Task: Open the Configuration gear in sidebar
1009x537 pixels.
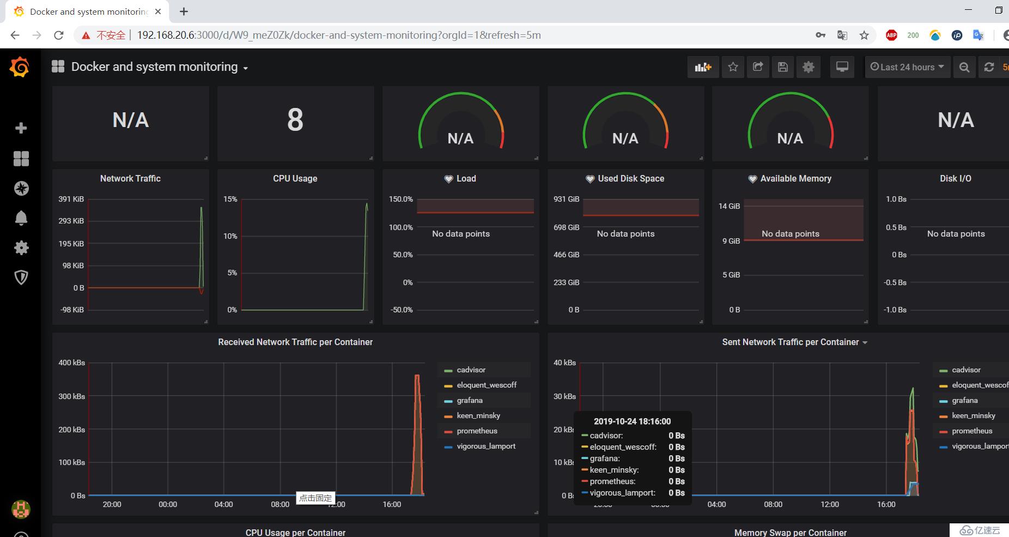Action: pos(21,248)
